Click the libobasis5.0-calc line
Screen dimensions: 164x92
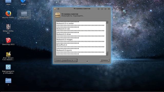63,29
